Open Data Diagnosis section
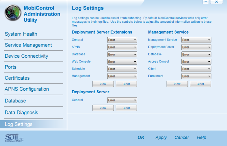Image resolution: width=227 pixels, height=146 pixels. click(21, 112)
